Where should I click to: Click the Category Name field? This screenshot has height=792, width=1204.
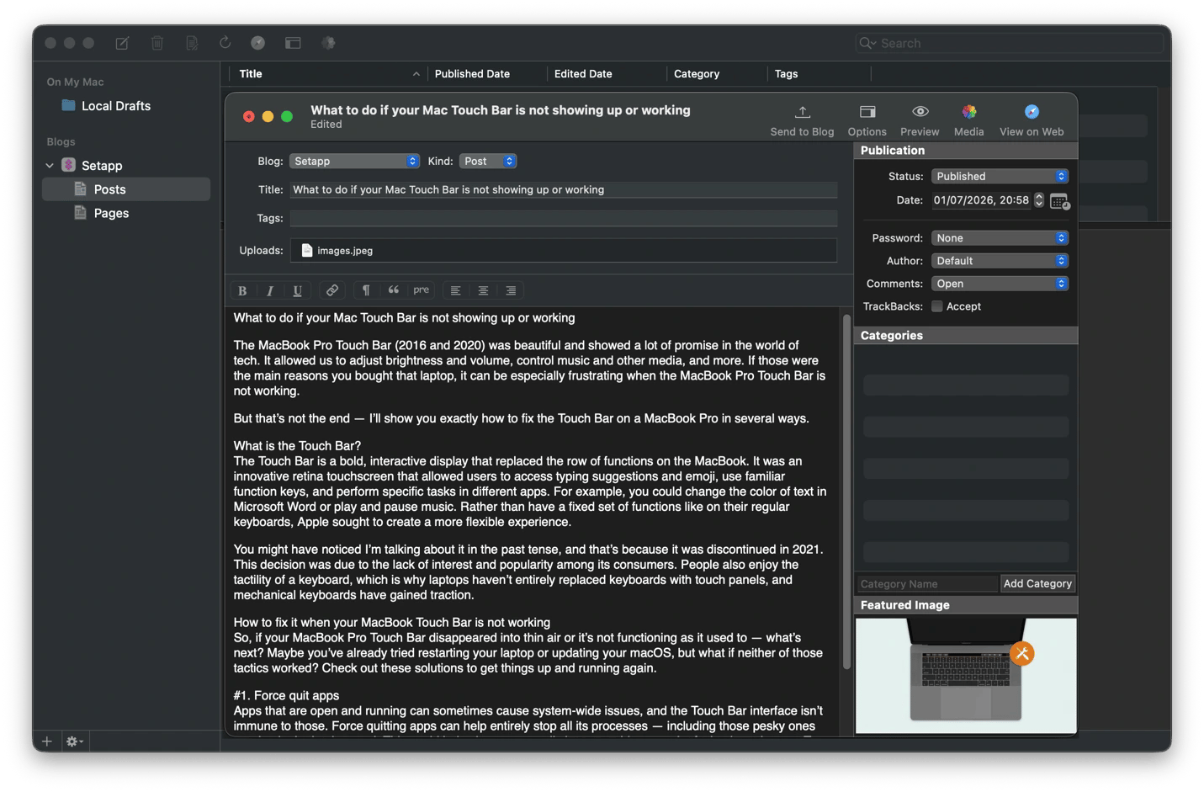tap(927, 583)
